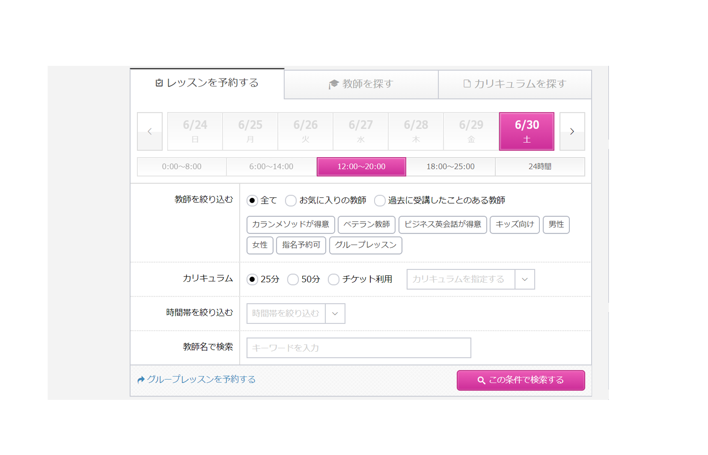708x455 pixels.
Task: Toggle the ビジネス英会話が得意 filter tag
Action: click(443, 225)
